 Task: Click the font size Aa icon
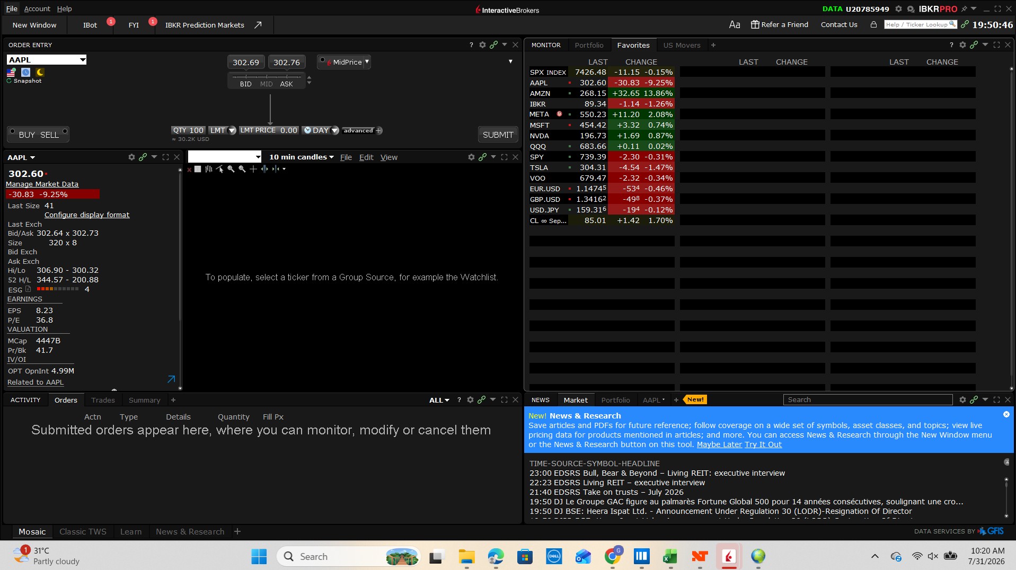[x=735, y=25]
